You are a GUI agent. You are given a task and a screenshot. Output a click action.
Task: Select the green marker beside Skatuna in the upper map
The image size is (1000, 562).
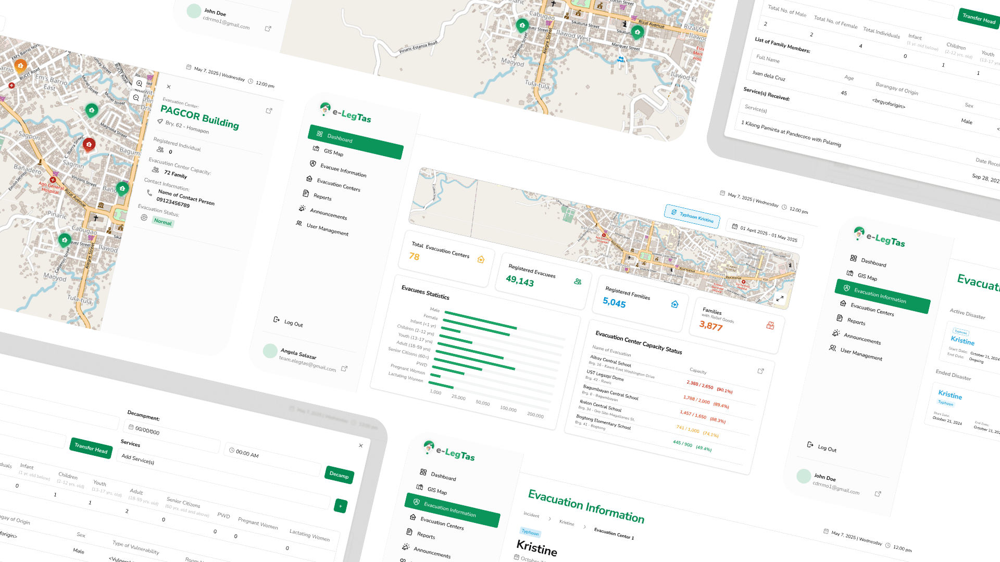click(x=637, y=32)
